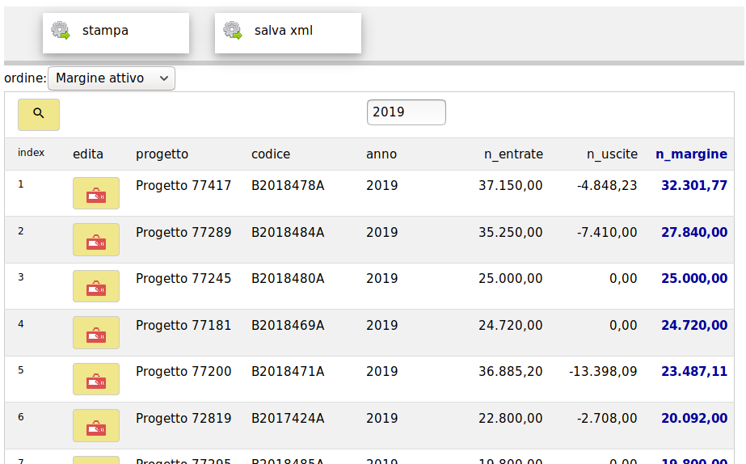The width and height of the screenshot is (746, 464).
Task: Click margine value 24.720,00
Action: coord(694,325)
